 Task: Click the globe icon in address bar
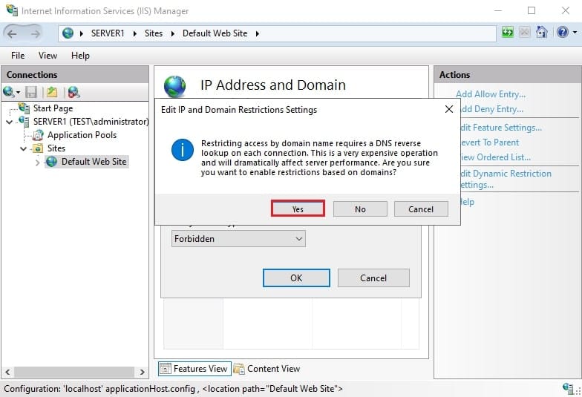[68, 33]
